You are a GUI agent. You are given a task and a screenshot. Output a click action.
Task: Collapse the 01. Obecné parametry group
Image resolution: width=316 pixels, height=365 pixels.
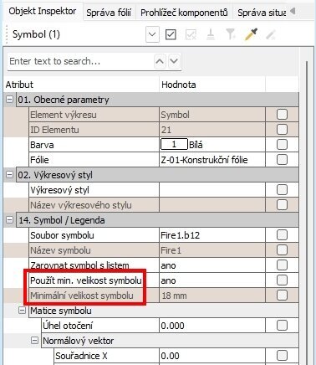9,99
